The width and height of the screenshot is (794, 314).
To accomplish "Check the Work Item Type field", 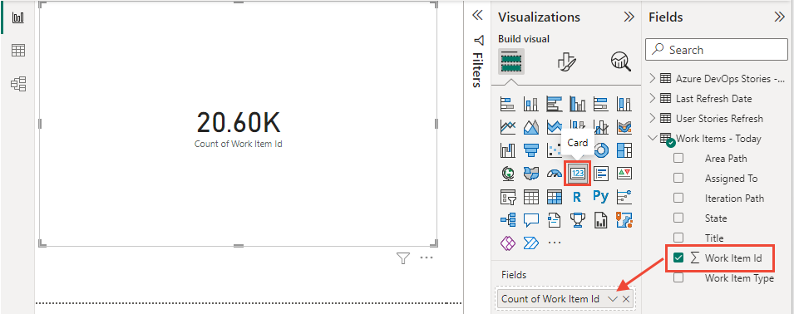I will click(x=678, y=277).
